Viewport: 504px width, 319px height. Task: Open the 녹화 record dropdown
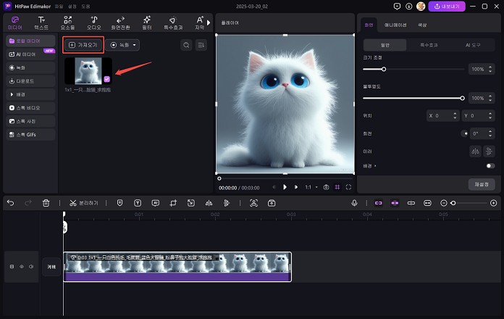(x=124, y=45)
